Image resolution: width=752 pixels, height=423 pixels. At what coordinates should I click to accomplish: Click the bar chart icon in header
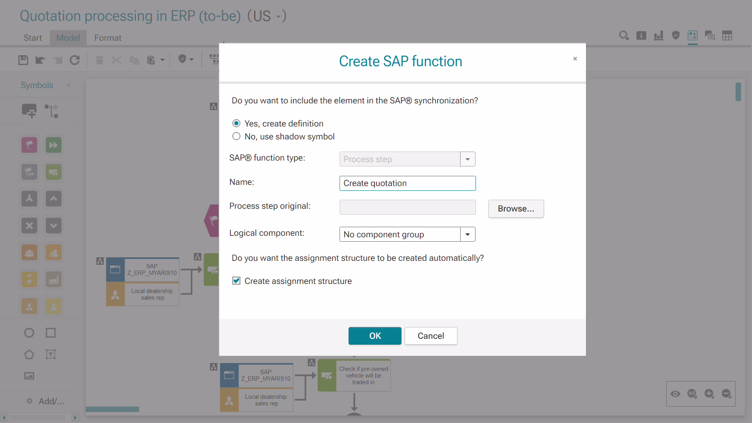(x=658, y=36)
